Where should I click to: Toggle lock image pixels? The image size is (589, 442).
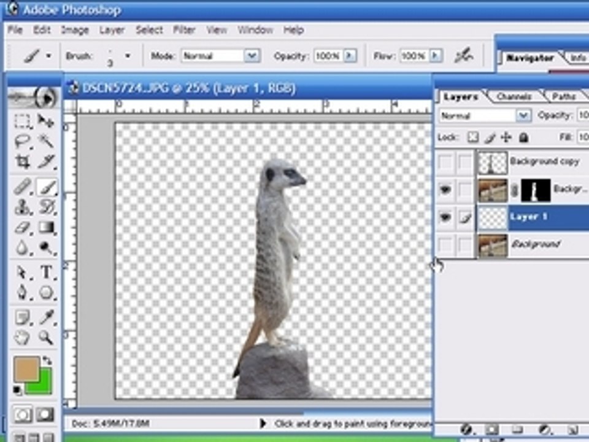490,138
